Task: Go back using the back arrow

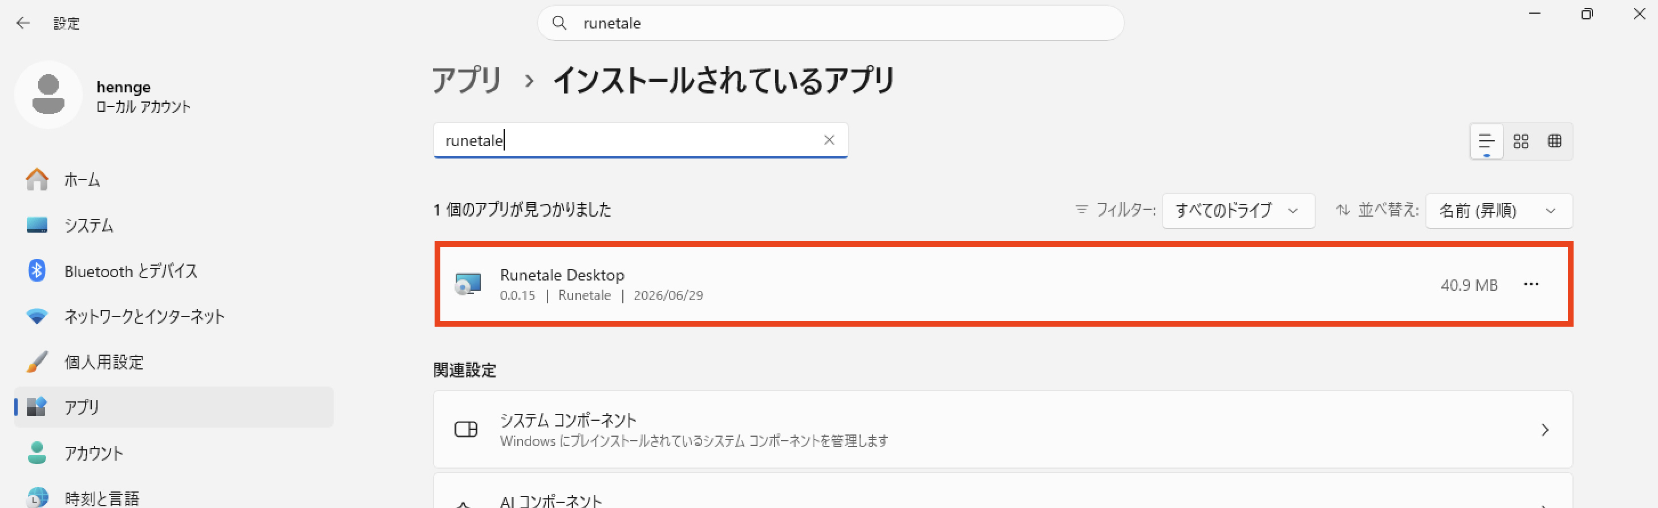Action: (x=23, y=23)
